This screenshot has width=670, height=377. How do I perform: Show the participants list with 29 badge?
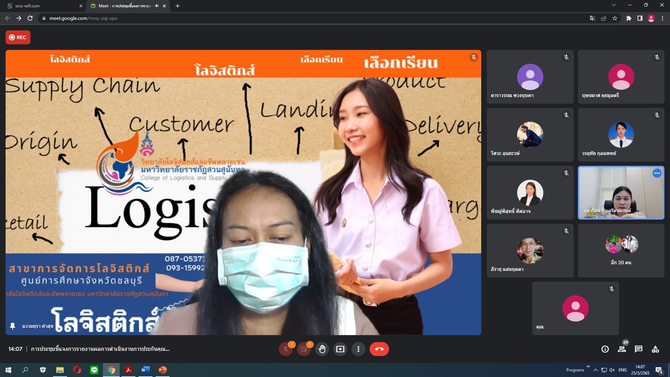622,349
